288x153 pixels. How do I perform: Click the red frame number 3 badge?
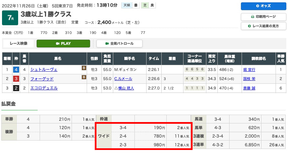(x=16, y=79)
